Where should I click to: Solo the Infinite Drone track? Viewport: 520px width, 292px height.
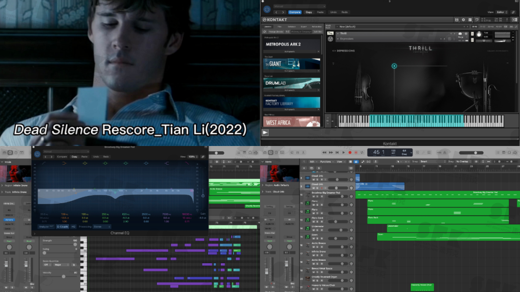[317, 255]
